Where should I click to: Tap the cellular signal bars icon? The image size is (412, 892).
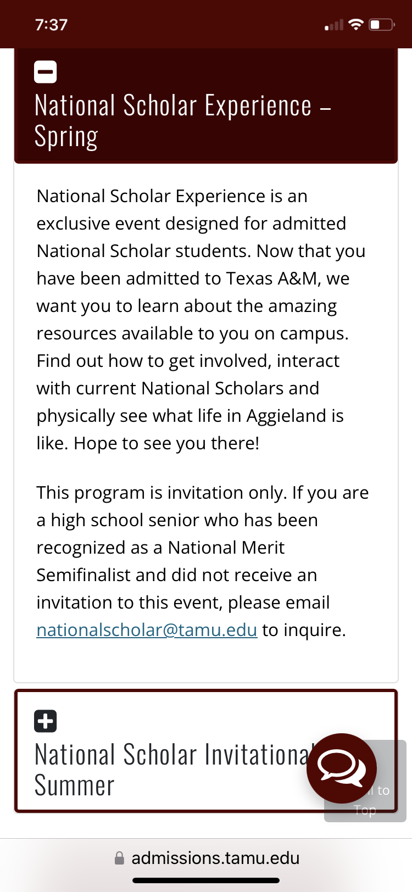tap(334, 25)
